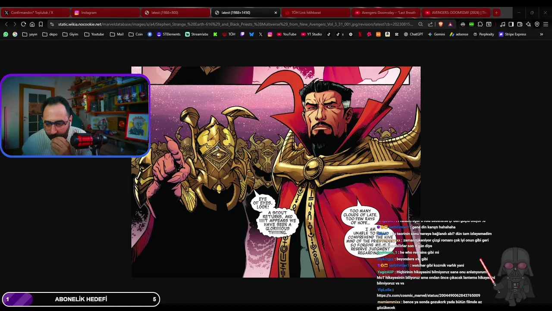Open the cosmic_marvel status link in chat
552x311 pixels.
[428, 295]
